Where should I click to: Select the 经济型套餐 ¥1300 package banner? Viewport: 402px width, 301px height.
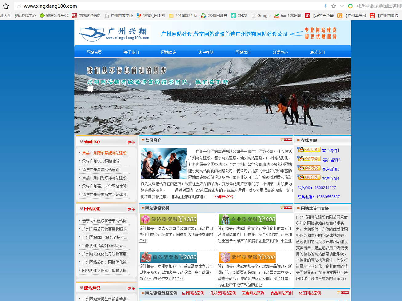point(169,219)
